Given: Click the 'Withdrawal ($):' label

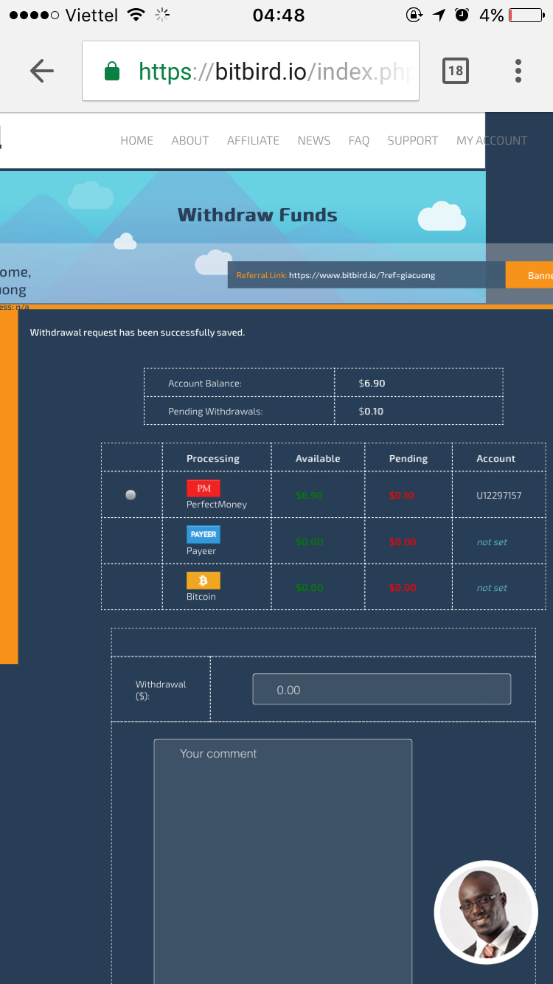Looking at the screenshot, I should (161, 690).
